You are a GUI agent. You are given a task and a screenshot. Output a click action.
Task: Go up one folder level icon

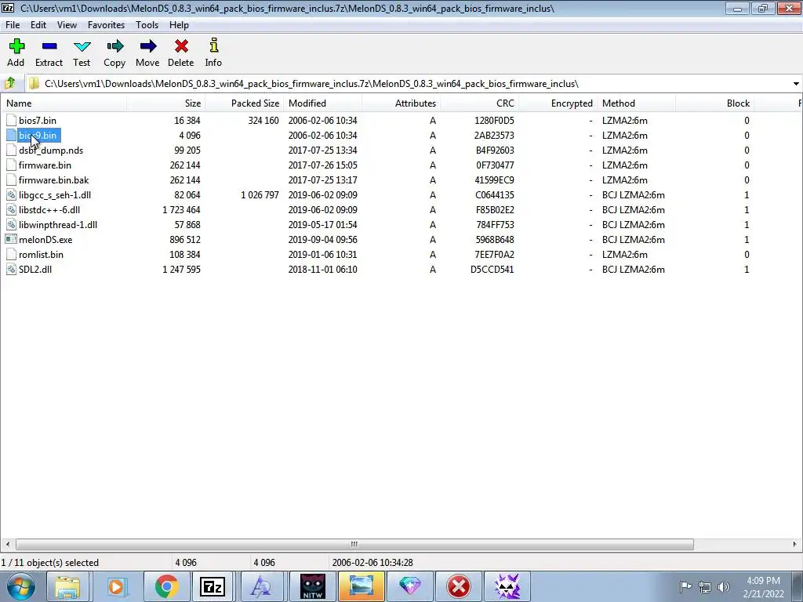coord(9,83)
